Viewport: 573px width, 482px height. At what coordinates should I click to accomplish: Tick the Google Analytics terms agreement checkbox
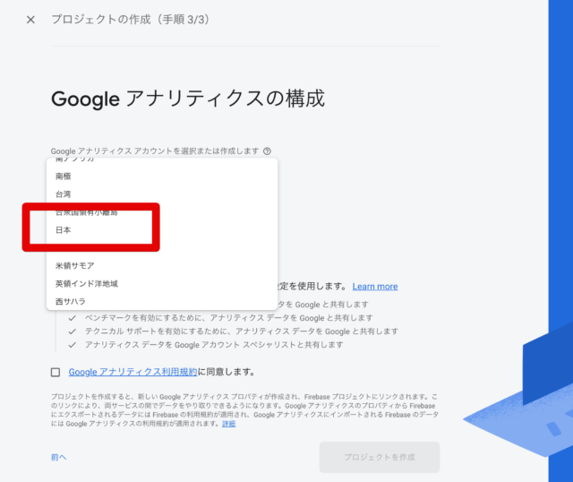click(56, 373)
